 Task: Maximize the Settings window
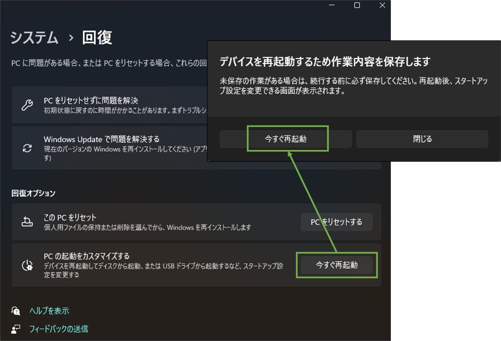[357, 5]
